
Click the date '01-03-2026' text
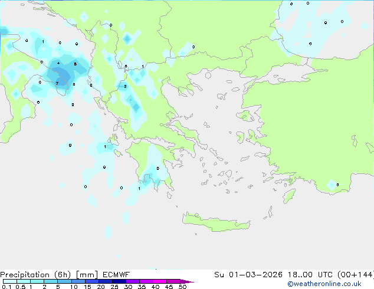tap(255, 275)
